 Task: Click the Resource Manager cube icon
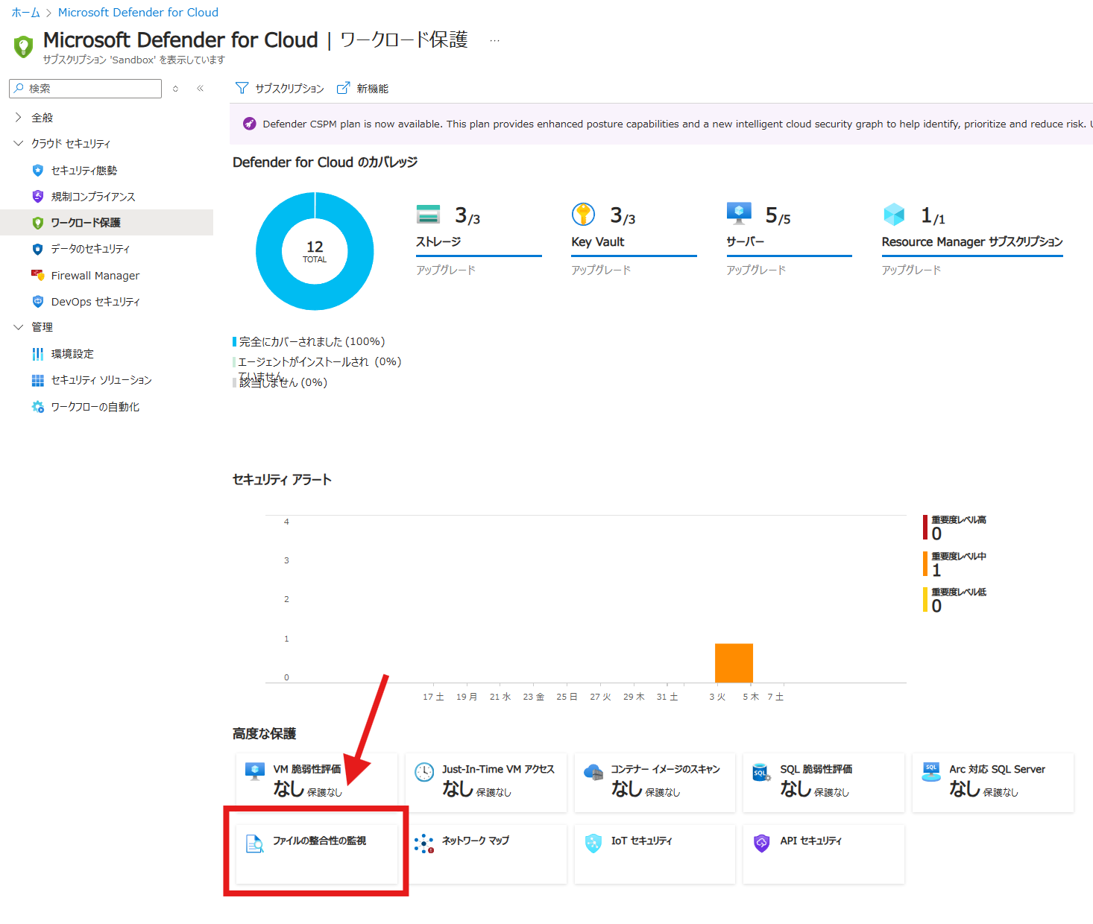pyautogui.click(x=894, y=214)
